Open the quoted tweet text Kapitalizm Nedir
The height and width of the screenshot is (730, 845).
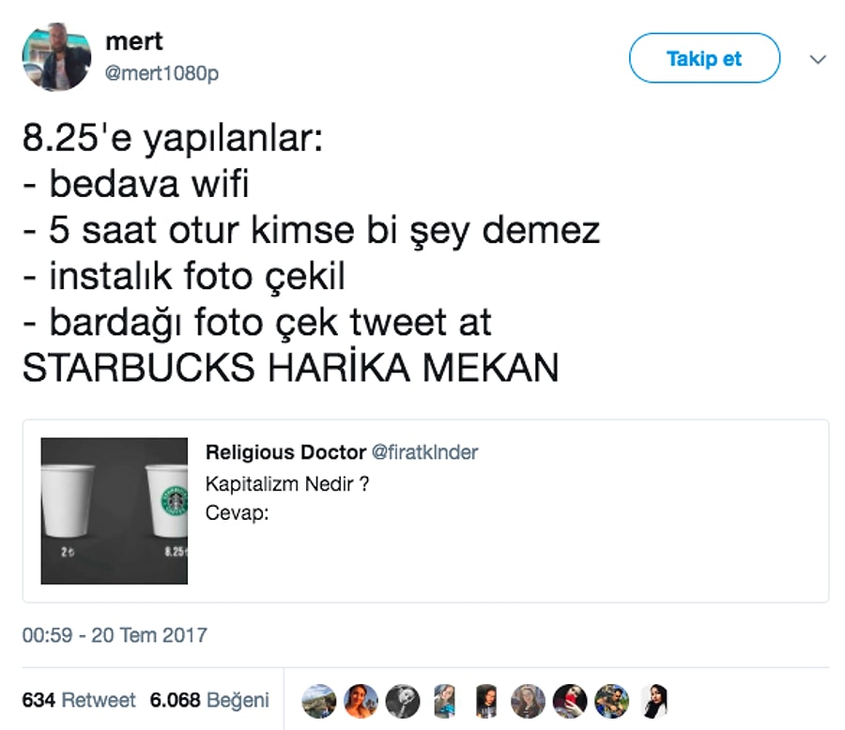coord(287,484)
